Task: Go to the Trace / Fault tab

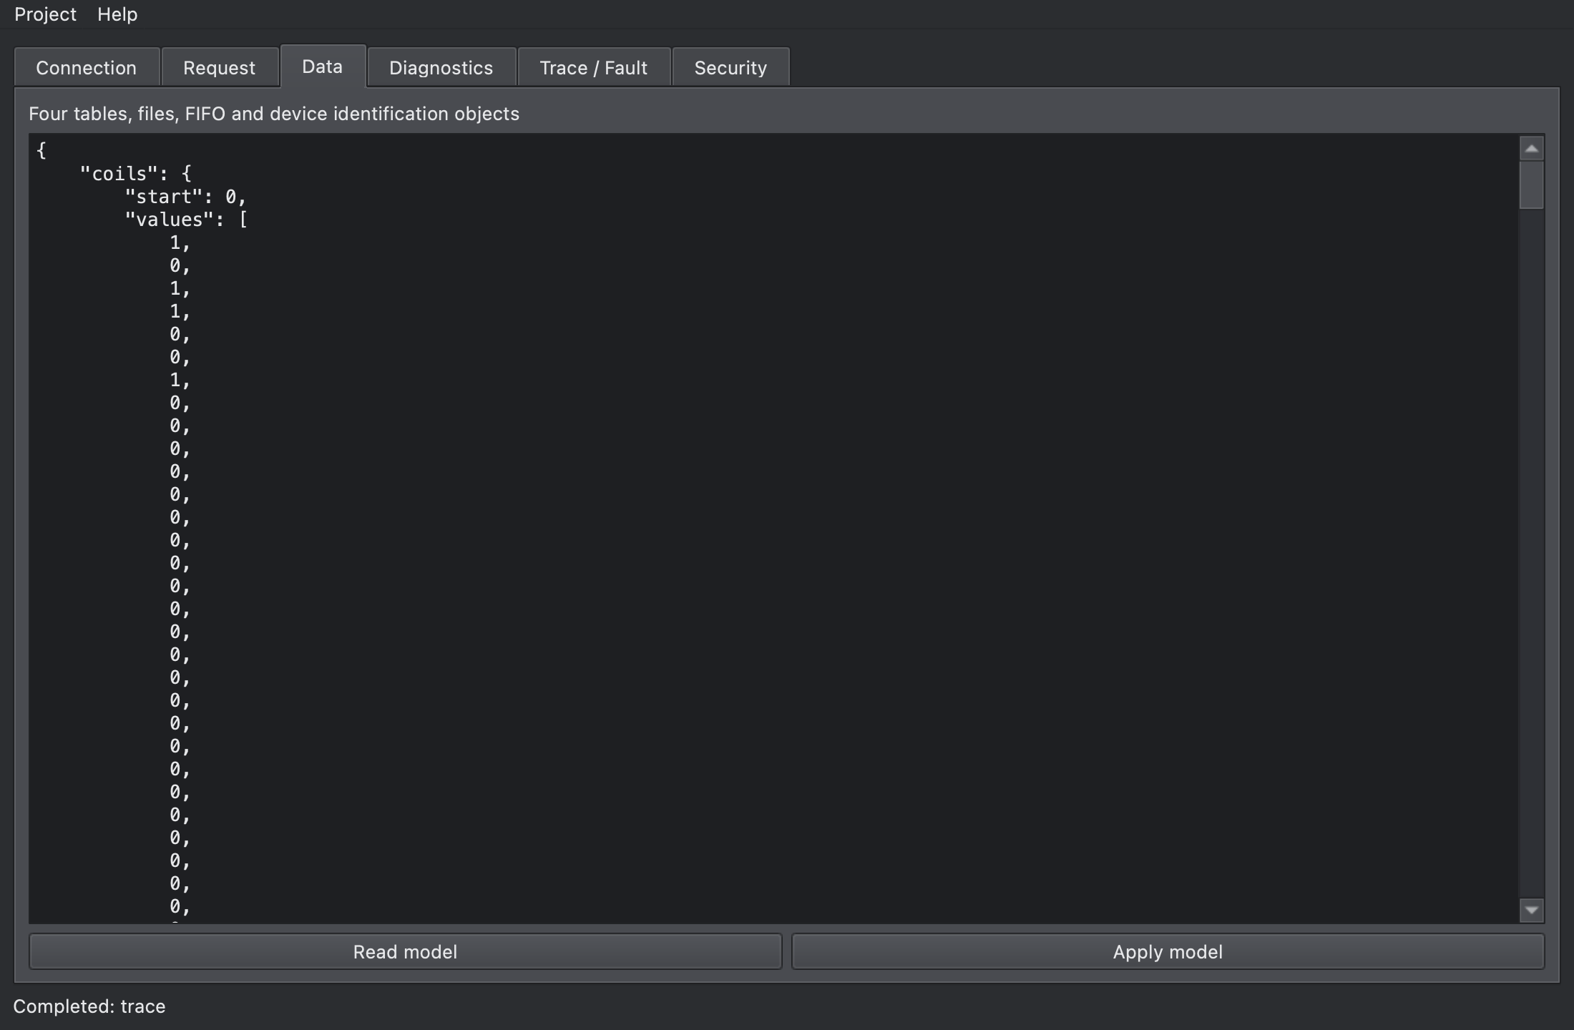Action: tap(594, 68)
